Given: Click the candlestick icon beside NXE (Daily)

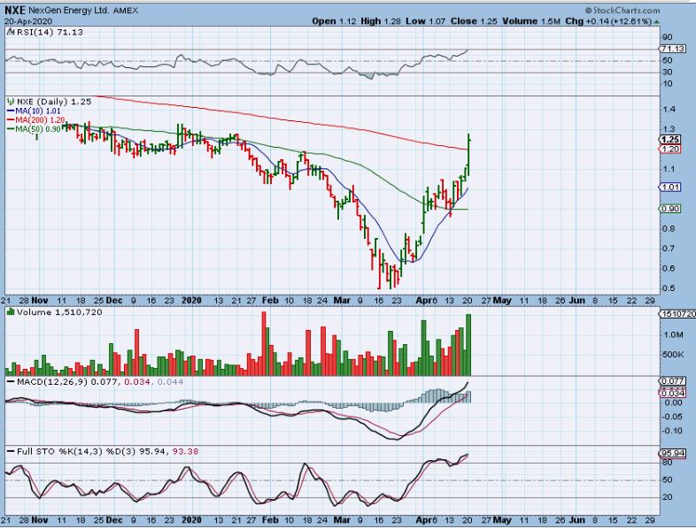Looking at the screenshot, I should coord(11,102).
